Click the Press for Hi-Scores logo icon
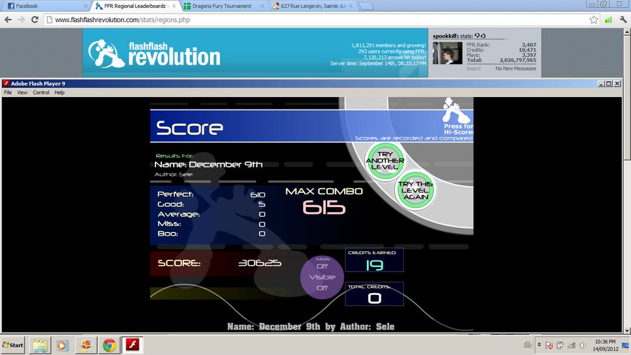 tap(457, 111)
